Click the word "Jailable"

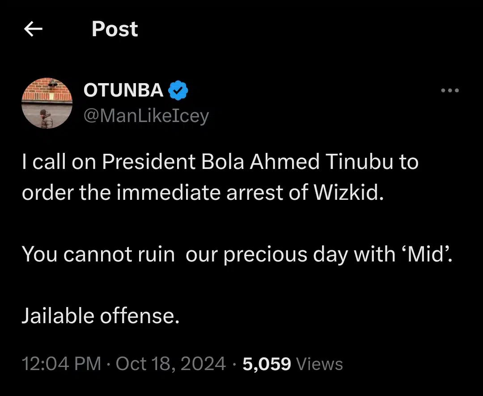58,316
